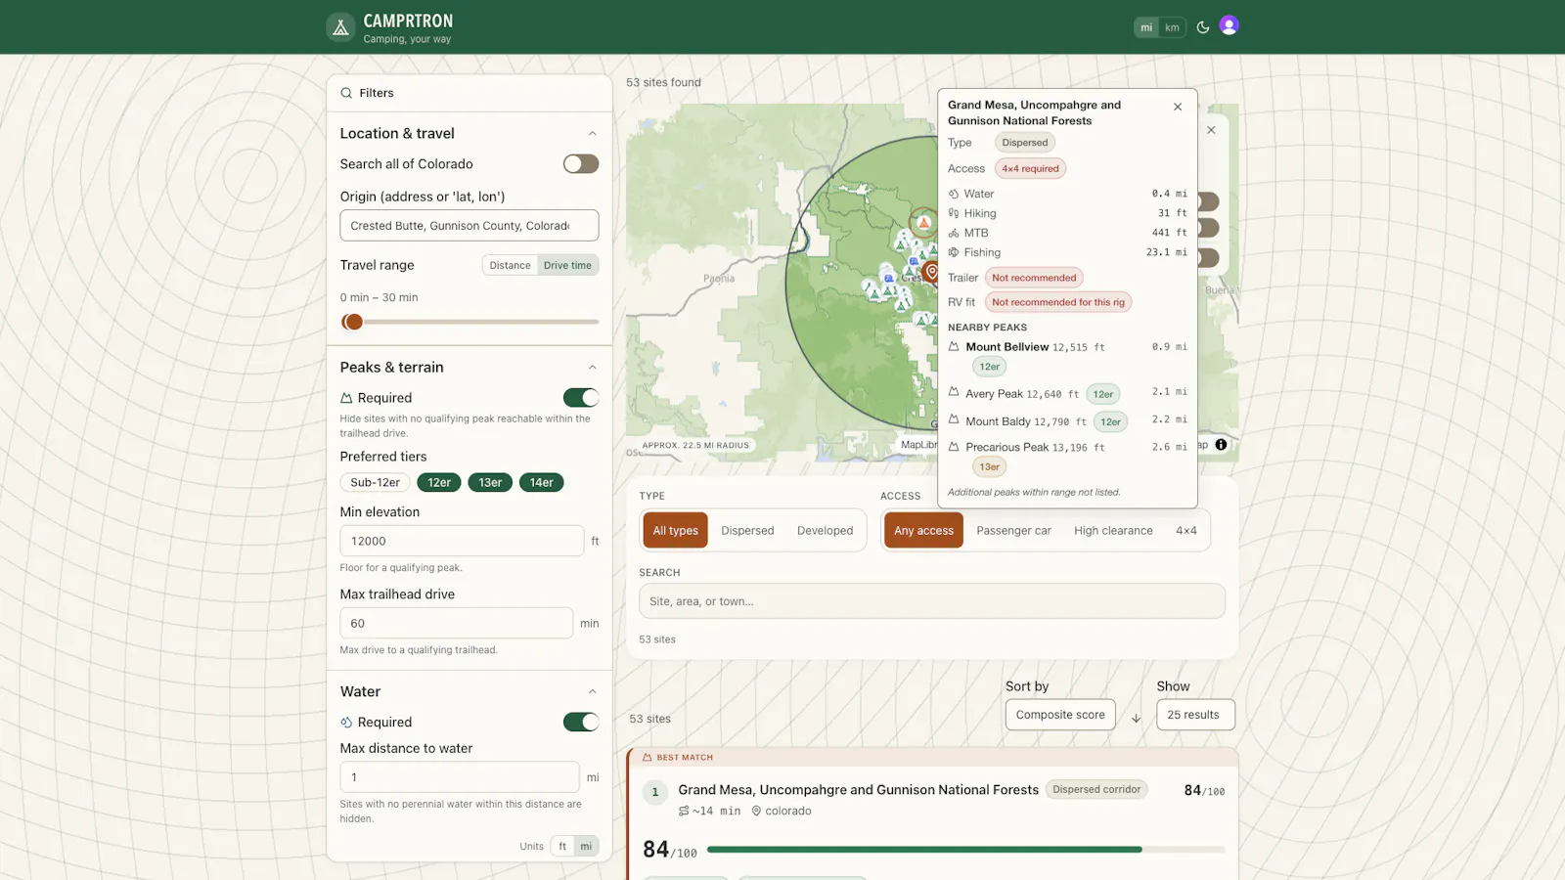Viewport: 1565px width, 880px height.
Task: Toggle the Peaks & terrain Required switch
Action: (x=581, y=398)
